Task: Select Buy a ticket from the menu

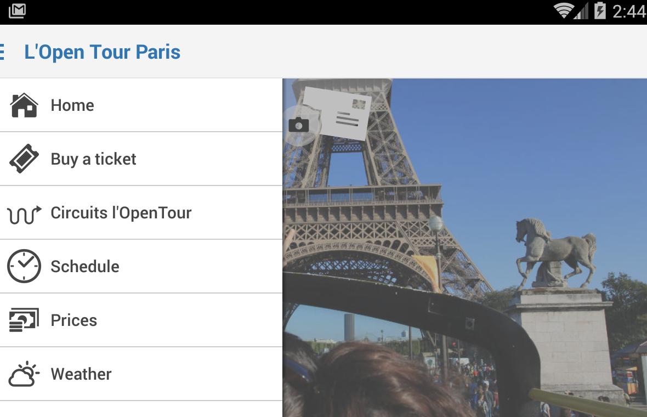Action: (x=93, y=159)
